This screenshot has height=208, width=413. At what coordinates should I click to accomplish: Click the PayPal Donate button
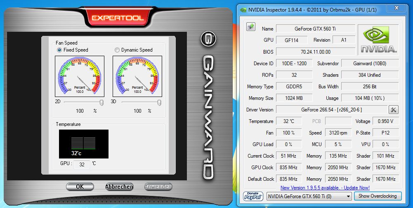pyautogui.click(x=253, y=196)
